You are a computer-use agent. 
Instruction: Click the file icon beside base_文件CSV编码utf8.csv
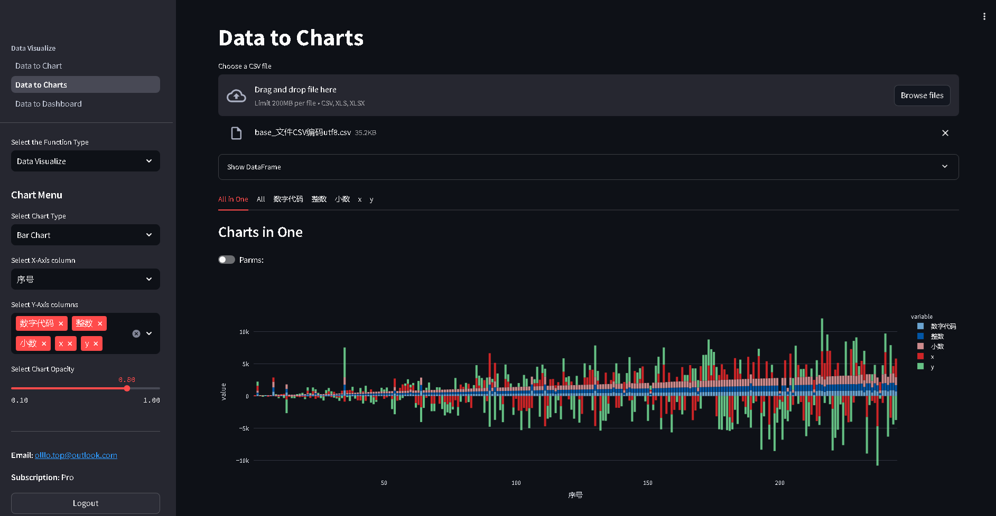click(x=236, y=133)
